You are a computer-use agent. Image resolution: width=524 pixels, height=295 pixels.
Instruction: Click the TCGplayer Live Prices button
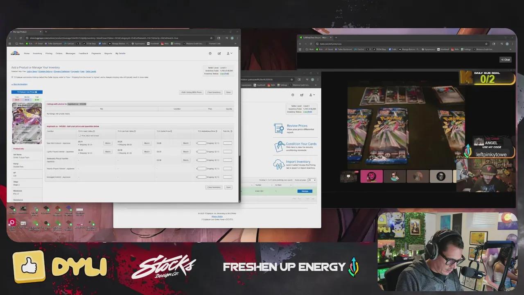(x=27, y=92)
